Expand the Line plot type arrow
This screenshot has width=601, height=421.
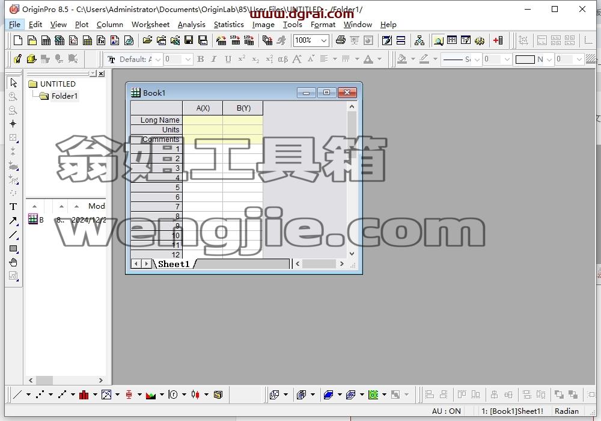click(28, 395)
